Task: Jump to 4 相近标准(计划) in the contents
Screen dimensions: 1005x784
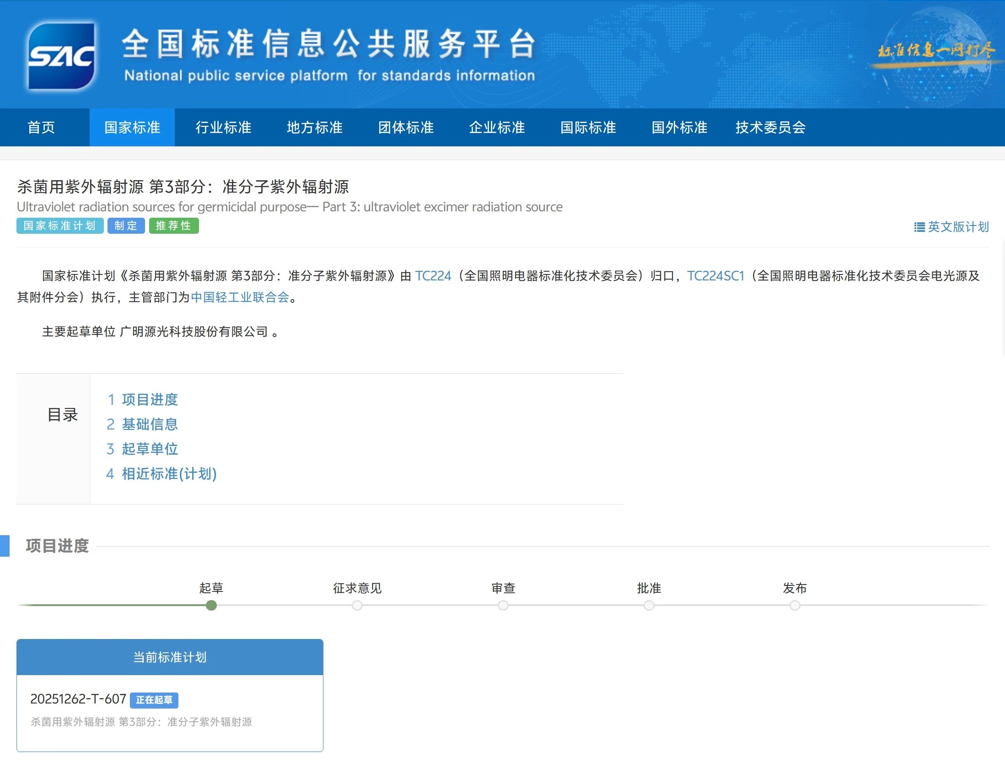Action: pyautogui.click(x=161, y=474)
